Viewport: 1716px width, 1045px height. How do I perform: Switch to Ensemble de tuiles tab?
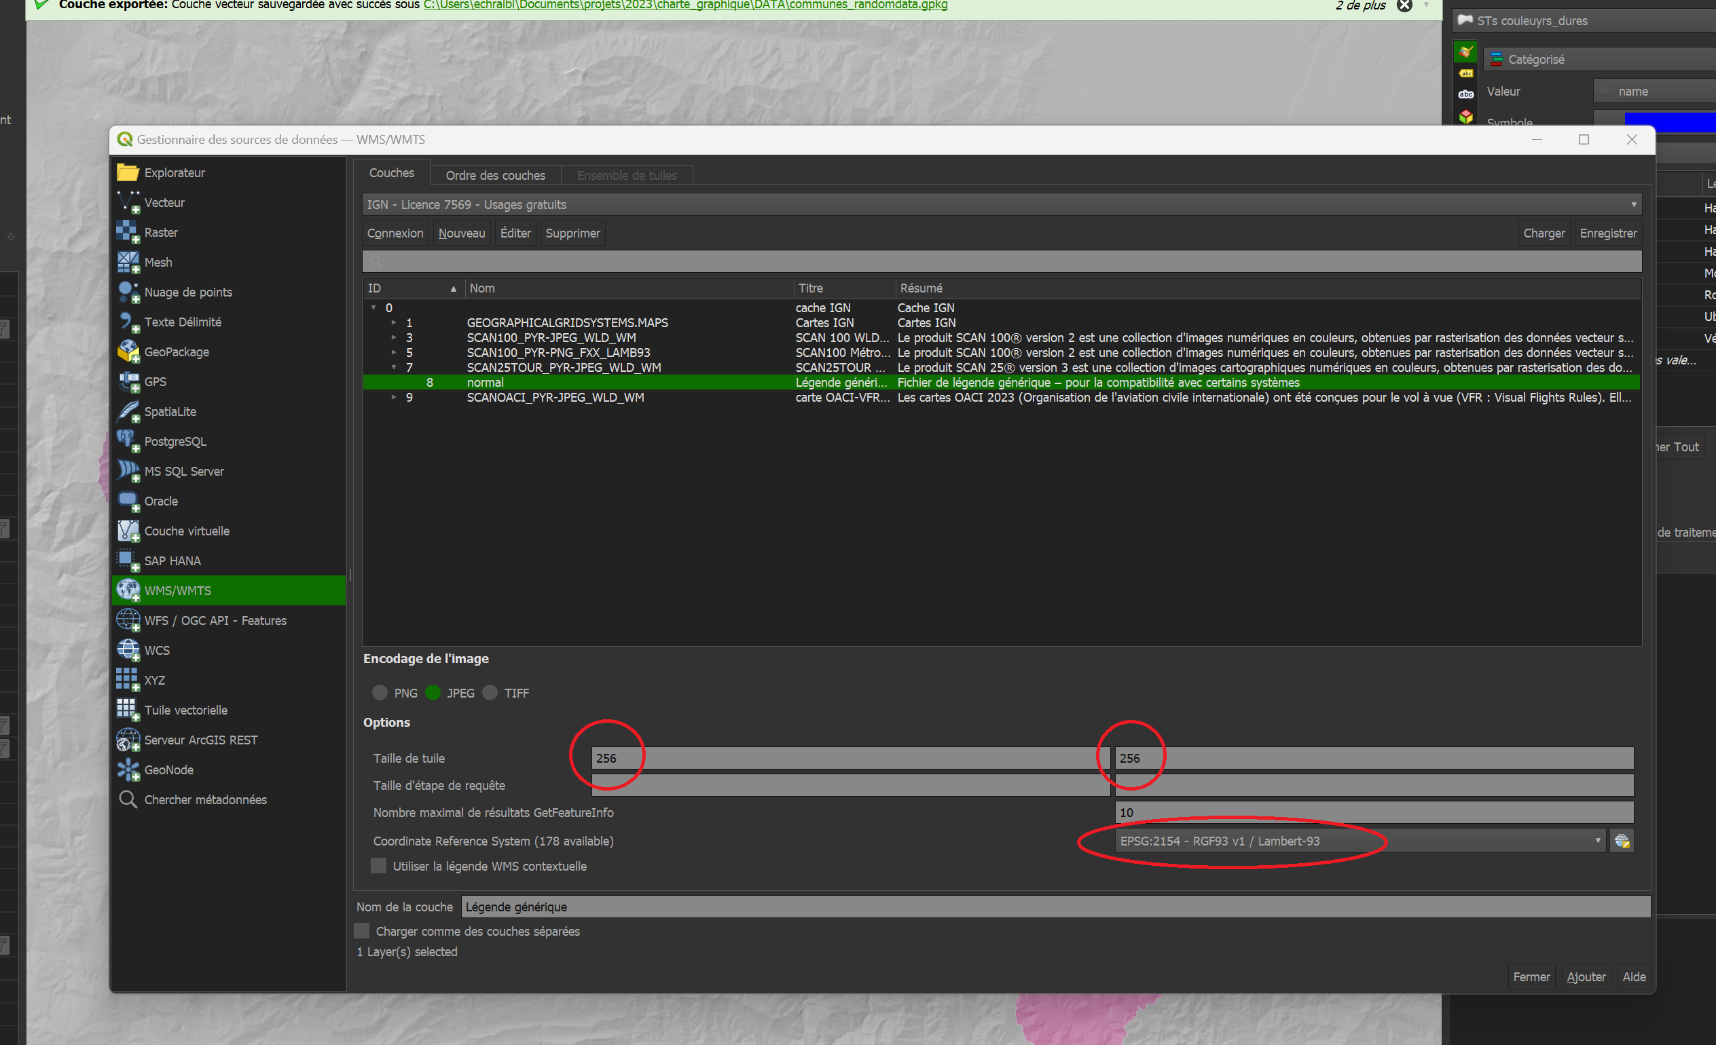tap(626, 175)
